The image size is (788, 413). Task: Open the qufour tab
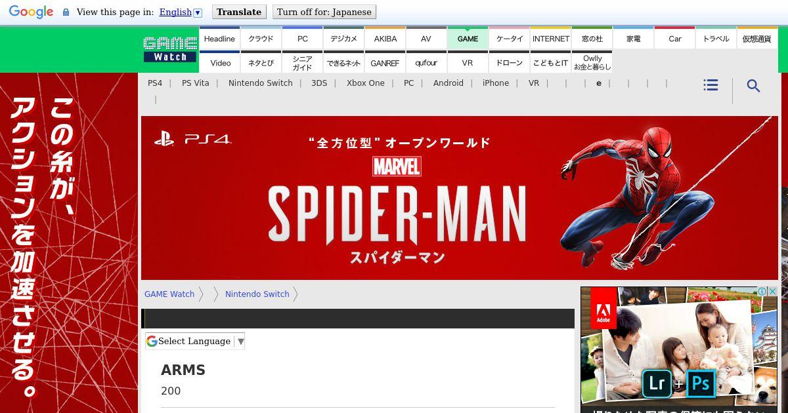[x=426, y=63]
